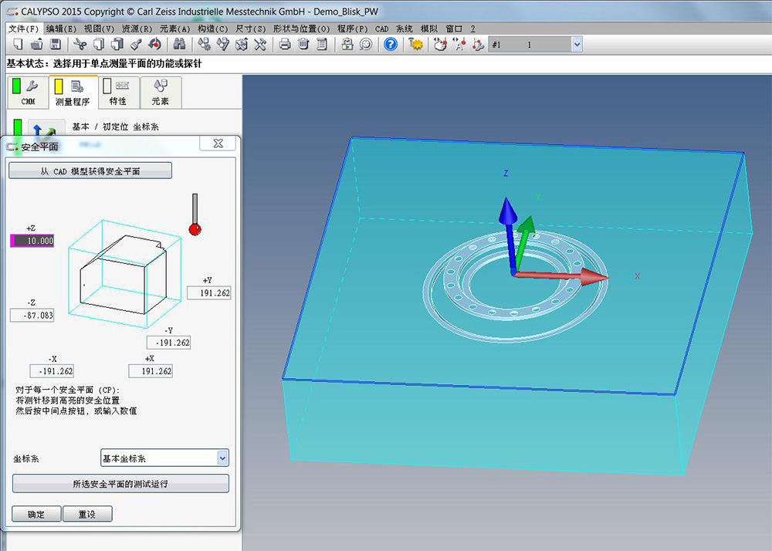The width and height of the screenshot is (772, 551).
Task: Click the -Z field showing -87.083
Action: pos(32,315)
